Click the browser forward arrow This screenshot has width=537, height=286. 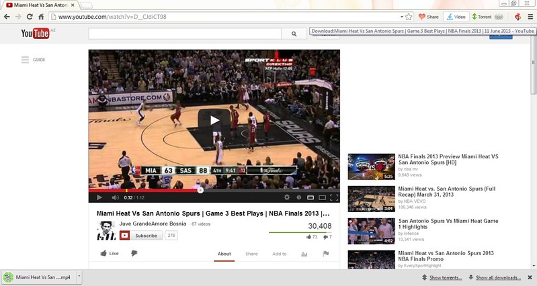click(18, 17)
